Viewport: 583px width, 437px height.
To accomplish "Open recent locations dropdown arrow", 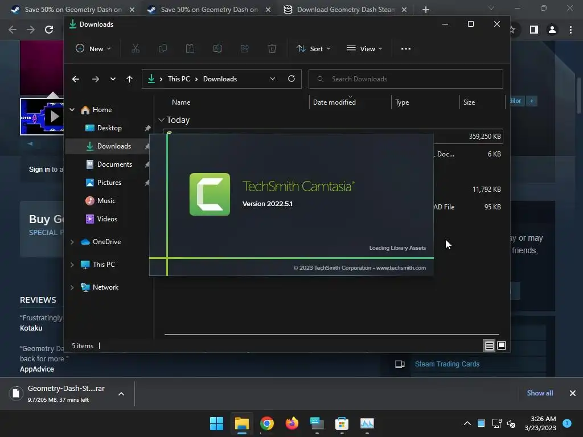I will pos(113,79).
